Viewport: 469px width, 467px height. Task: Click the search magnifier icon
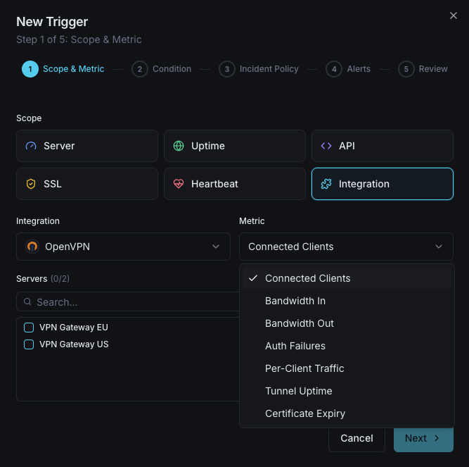pyautogui.click(x=28, y=301)
